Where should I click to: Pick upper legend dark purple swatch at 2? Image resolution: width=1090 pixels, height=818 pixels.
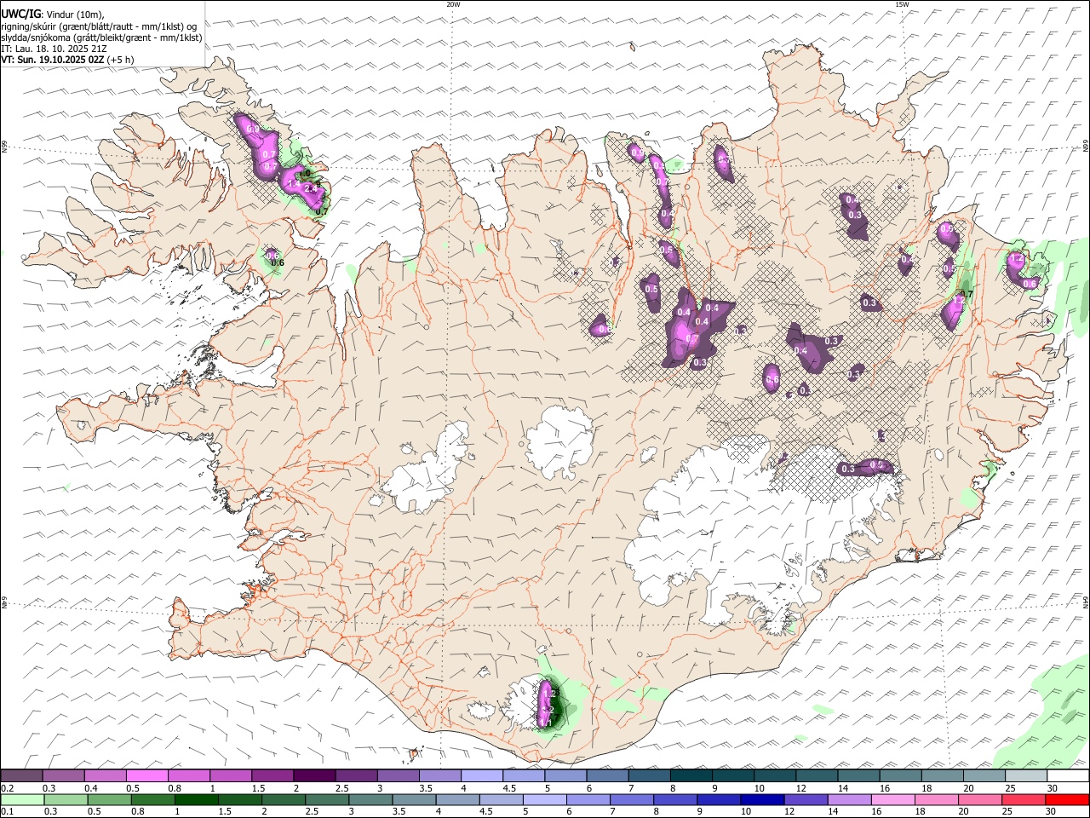pyautogui.click(x=314, y=775)
